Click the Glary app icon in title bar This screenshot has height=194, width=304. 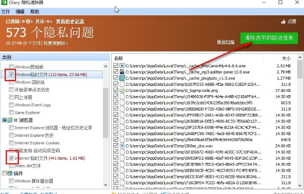pos(4,3)
